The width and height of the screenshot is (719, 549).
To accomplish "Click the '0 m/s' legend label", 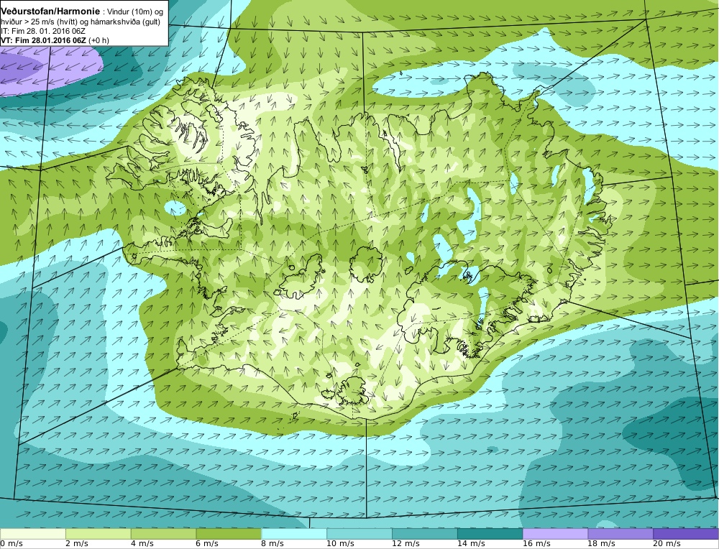I will pos(12,544).
